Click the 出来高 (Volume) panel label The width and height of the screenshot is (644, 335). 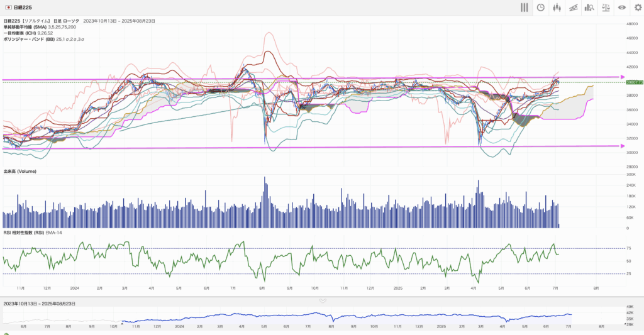point(21,172)
